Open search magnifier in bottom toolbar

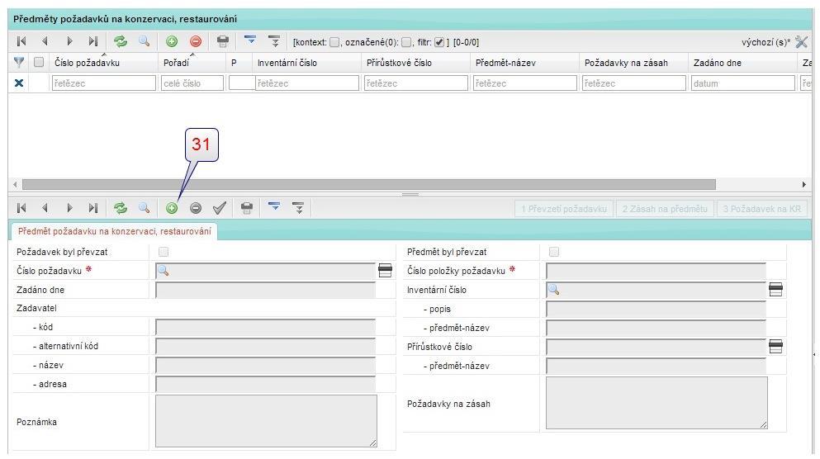point(144,208)
